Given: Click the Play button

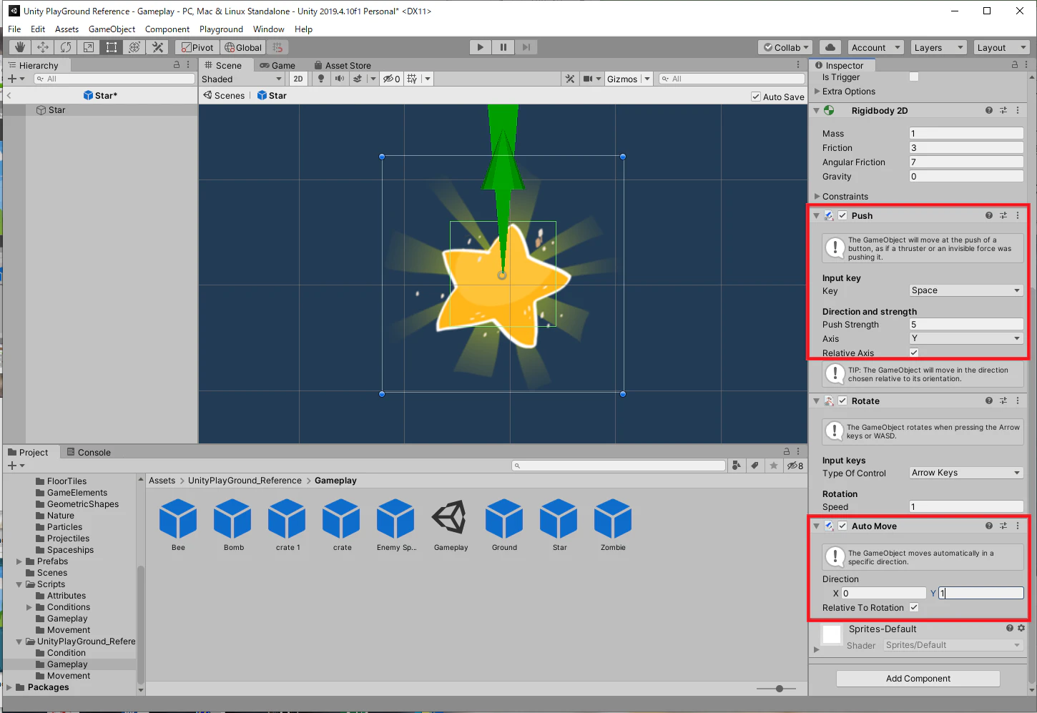Looking at the screenshot, I should pos(480,47).
